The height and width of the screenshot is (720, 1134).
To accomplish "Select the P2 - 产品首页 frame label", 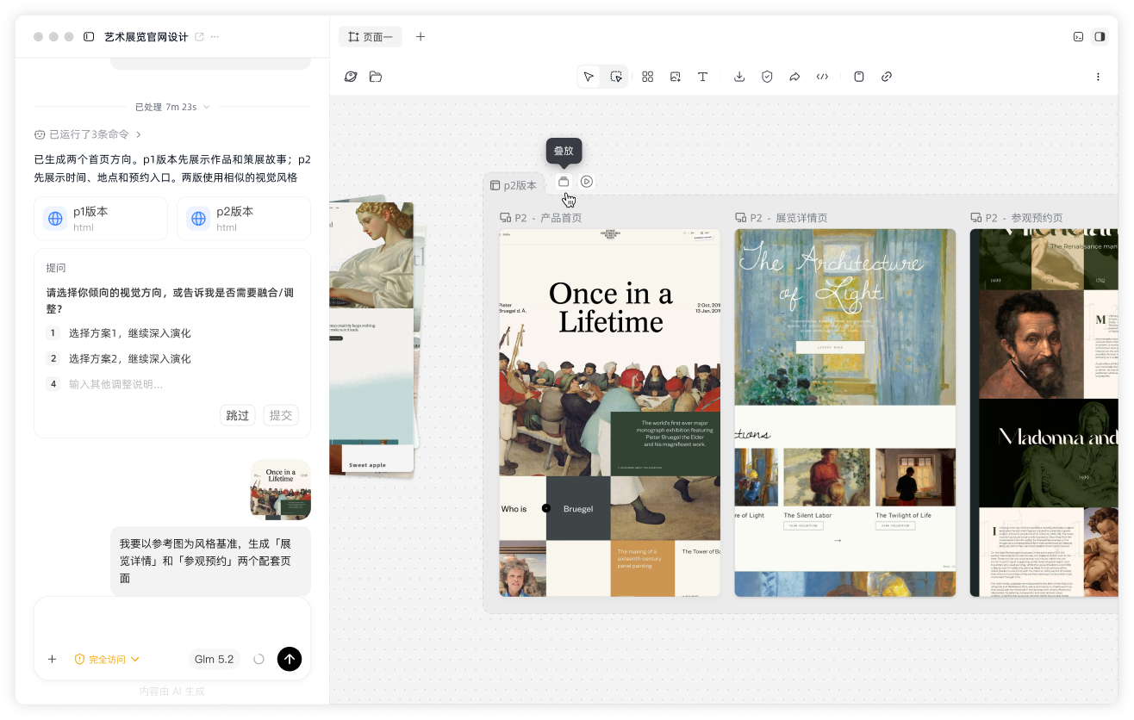I will click(x=541, y=218).
